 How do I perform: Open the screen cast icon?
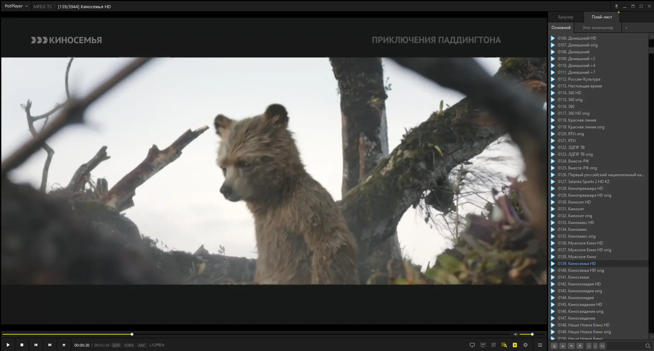tap(472, 345)
